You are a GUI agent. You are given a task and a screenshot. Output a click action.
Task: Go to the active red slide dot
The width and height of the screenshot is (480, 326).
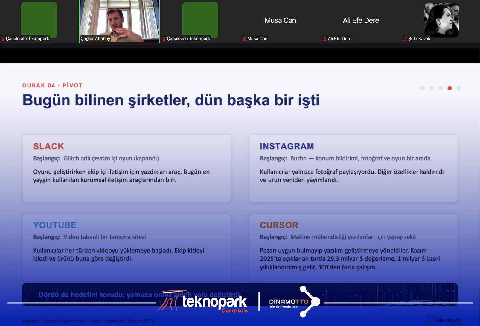click(x=449, y=88)
